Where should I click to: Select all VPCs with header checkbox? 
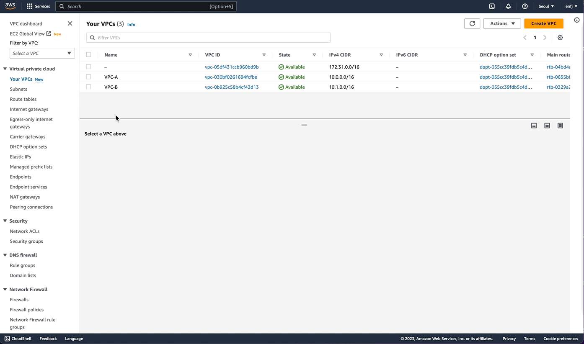(88, 55)
